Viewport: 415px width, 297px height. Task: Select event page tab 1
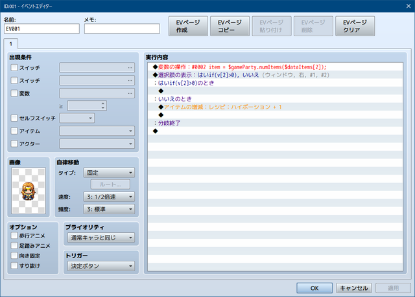click(11, 44)
